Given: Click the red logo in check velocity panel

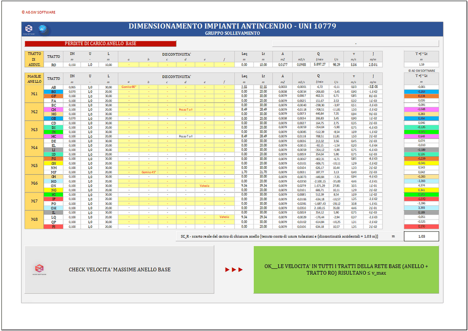Looking at the screenshot, I should tap(39, 268).
